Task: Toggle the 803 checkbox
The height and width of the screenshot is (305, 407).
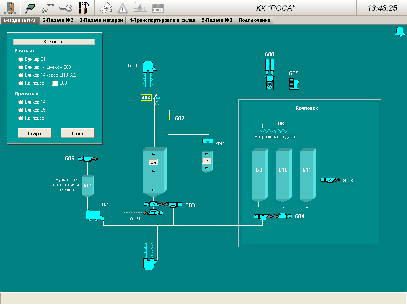Action: click(x=56, y=83)
